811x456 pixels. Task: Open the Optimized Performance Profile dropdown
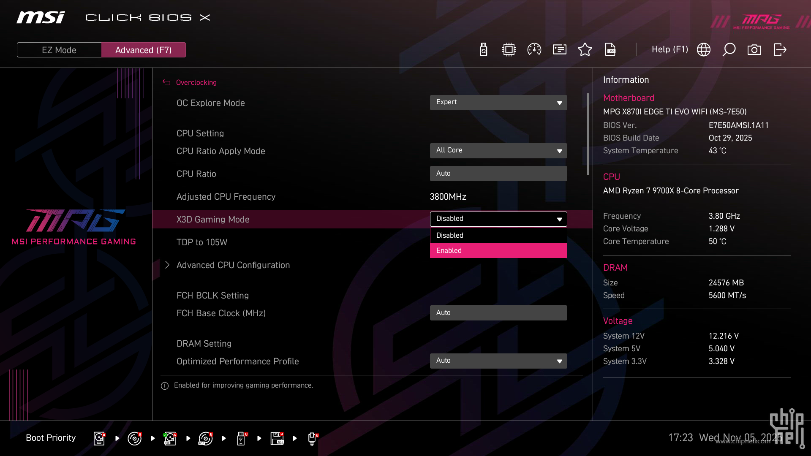(498, 361)
